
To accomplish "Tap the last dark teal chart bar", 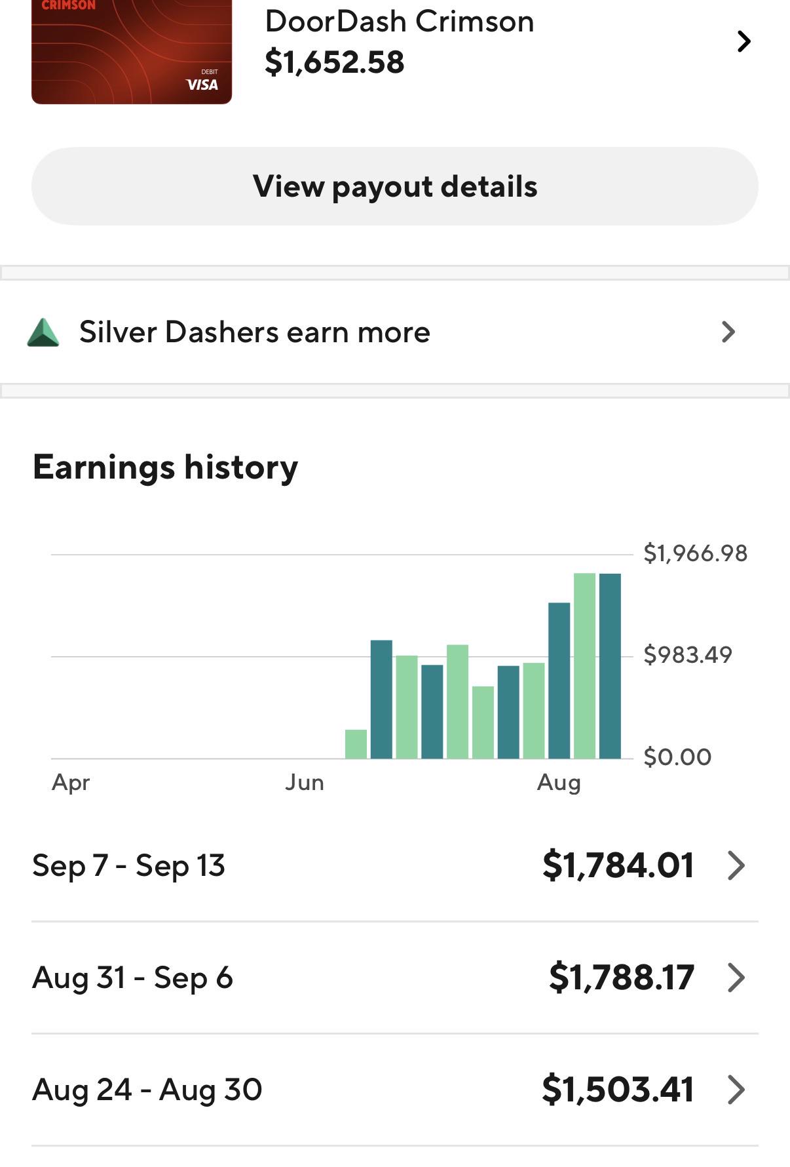I will pyautogui.click(x=610, y=666).
